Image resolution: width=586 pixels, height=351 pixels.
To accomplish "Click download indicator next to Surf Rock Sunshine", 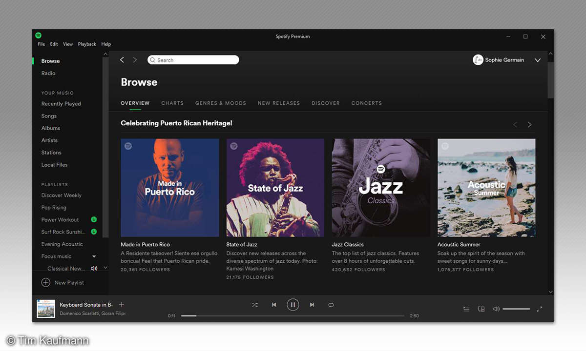I will (94, 232).
